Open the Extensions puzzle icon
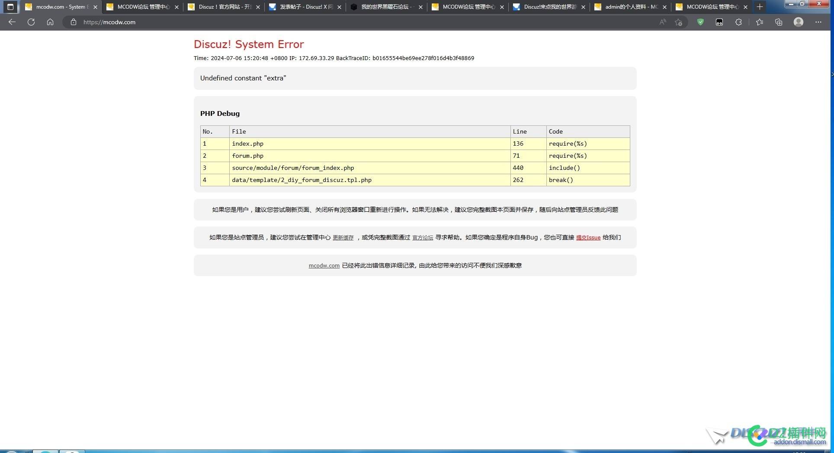 click(x=738, y=22)
